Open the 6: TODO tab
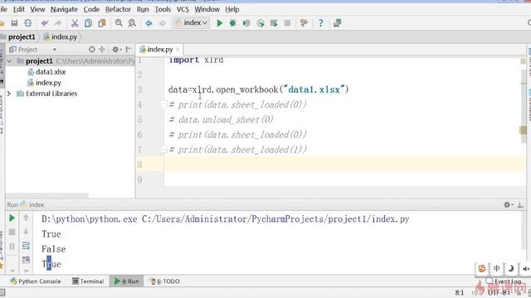Screen dimensions: 531x298 pyautogui.click(x=164, y=281)
